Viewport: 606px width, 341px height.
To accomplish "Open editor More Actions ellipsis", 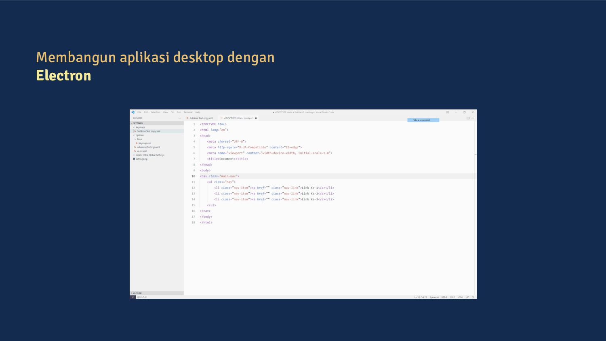I will point(473,118).
